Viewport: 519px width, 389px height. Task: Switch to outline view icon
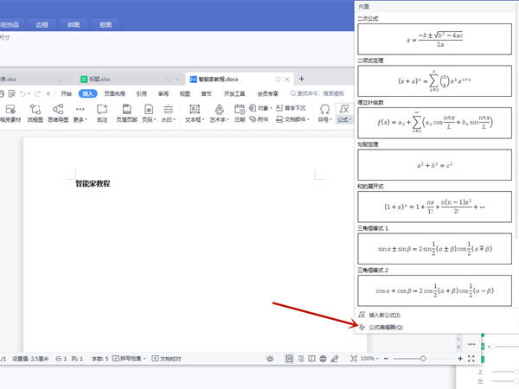click(300, 359)
